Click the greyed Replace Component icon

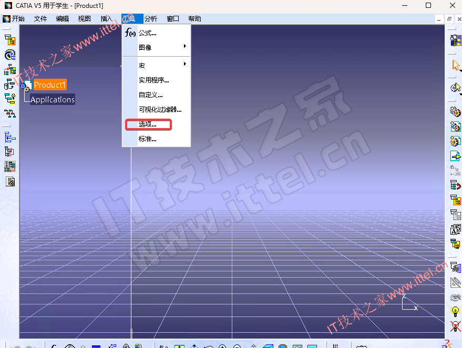(456, 170)
